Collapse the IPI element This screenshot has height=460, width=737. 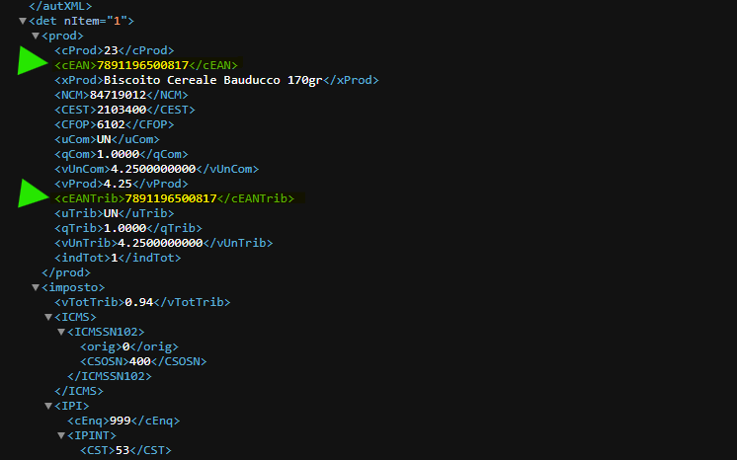pyautogui.click(x=48, y=406)
